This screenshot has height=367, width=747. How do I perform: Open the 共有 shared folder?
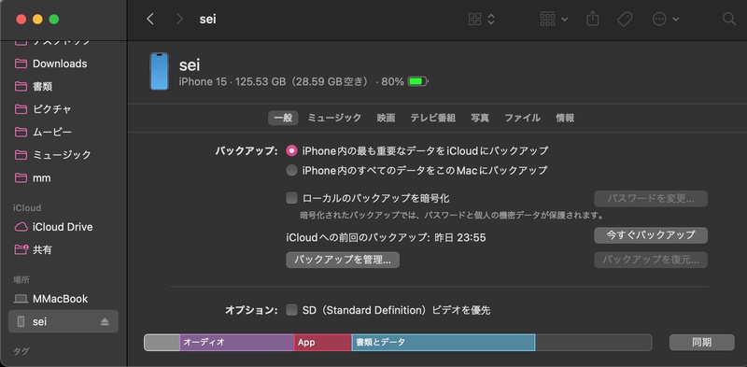tap(63, 249)
